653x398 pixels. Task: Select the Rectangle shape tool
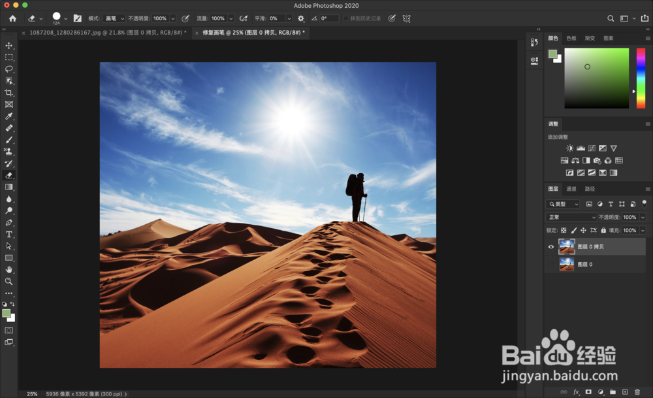[8, 258]
